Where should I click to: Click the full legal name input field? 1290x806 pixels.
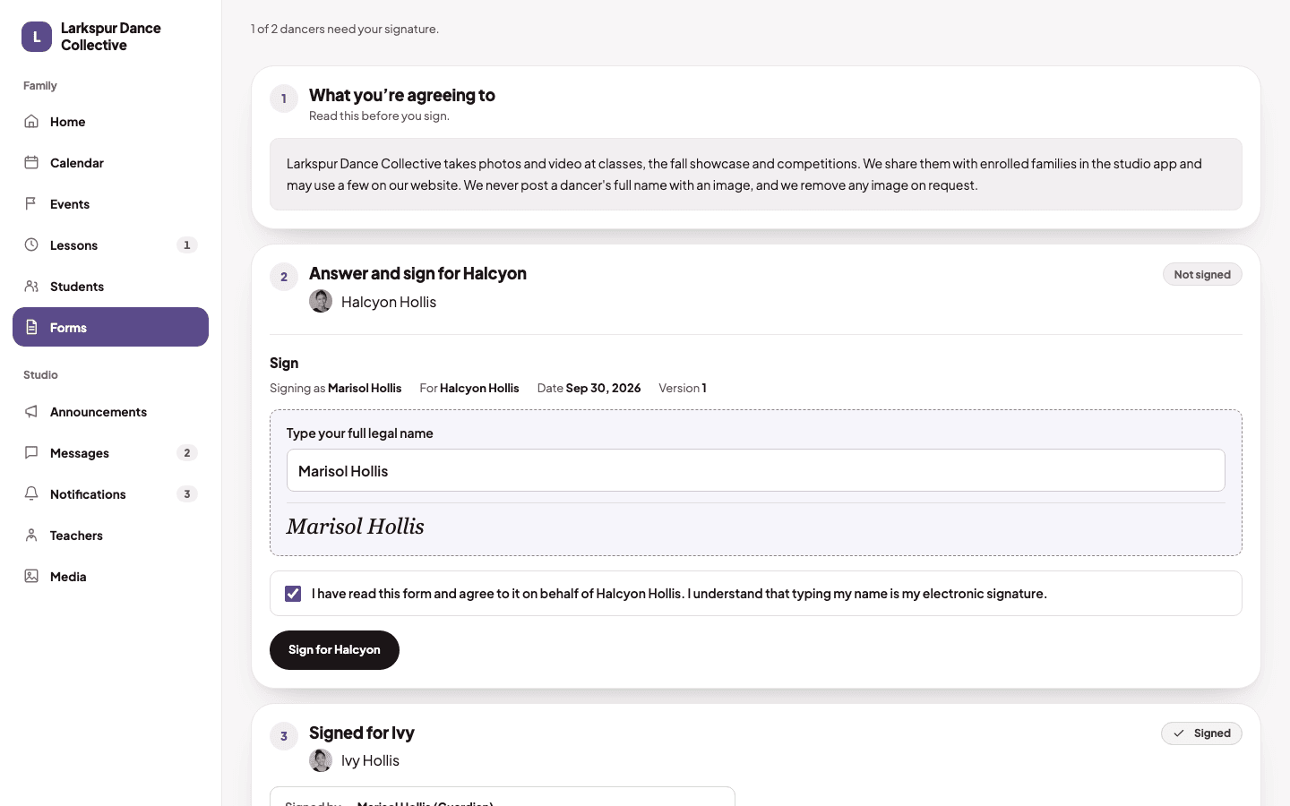click(756, 470)
